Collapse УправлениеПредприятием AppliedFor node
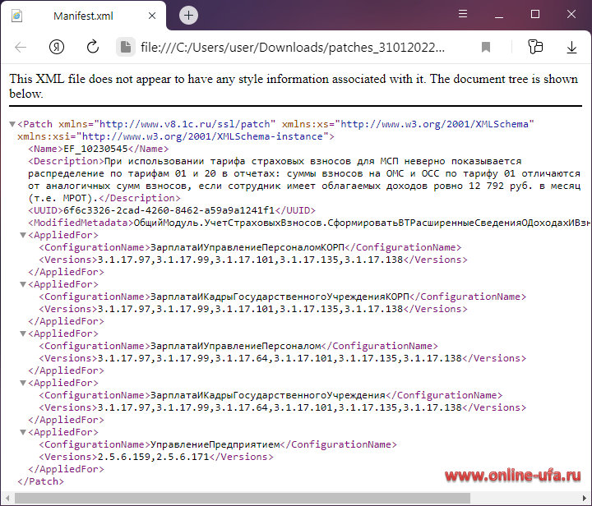This screenshot has height=506, width=592. coord(23,433)
